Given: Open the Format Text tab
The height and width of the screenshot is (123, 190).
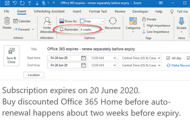Looking at the screenshot, I should pyautogui.click(x=97, y=11).
